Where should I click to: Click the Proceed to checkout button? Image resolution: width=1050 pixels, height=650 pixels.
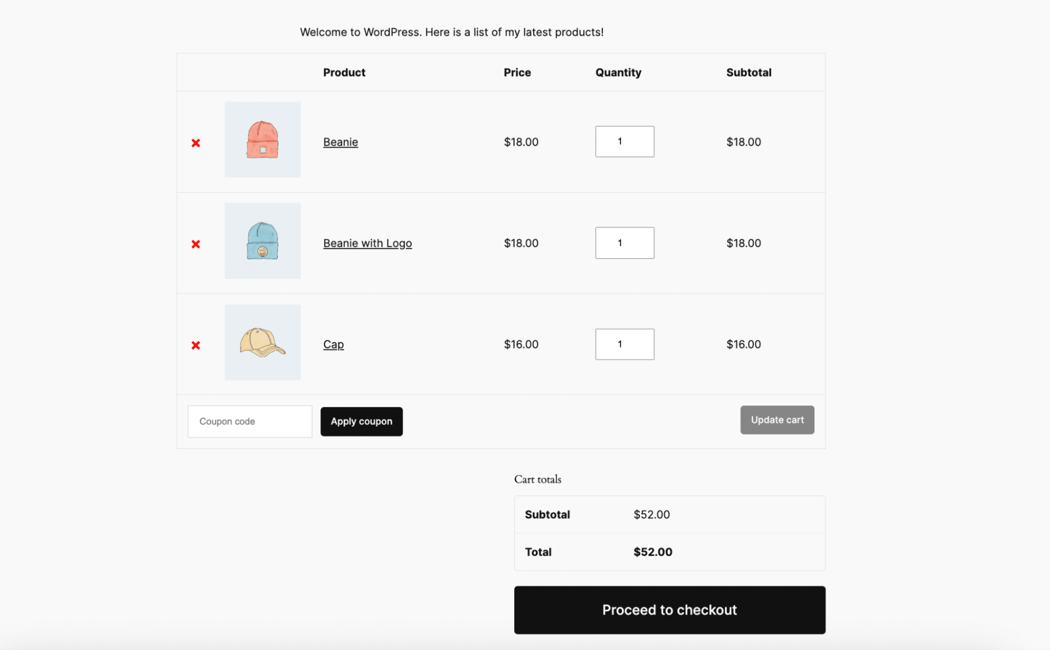click(x=670, y=609)
